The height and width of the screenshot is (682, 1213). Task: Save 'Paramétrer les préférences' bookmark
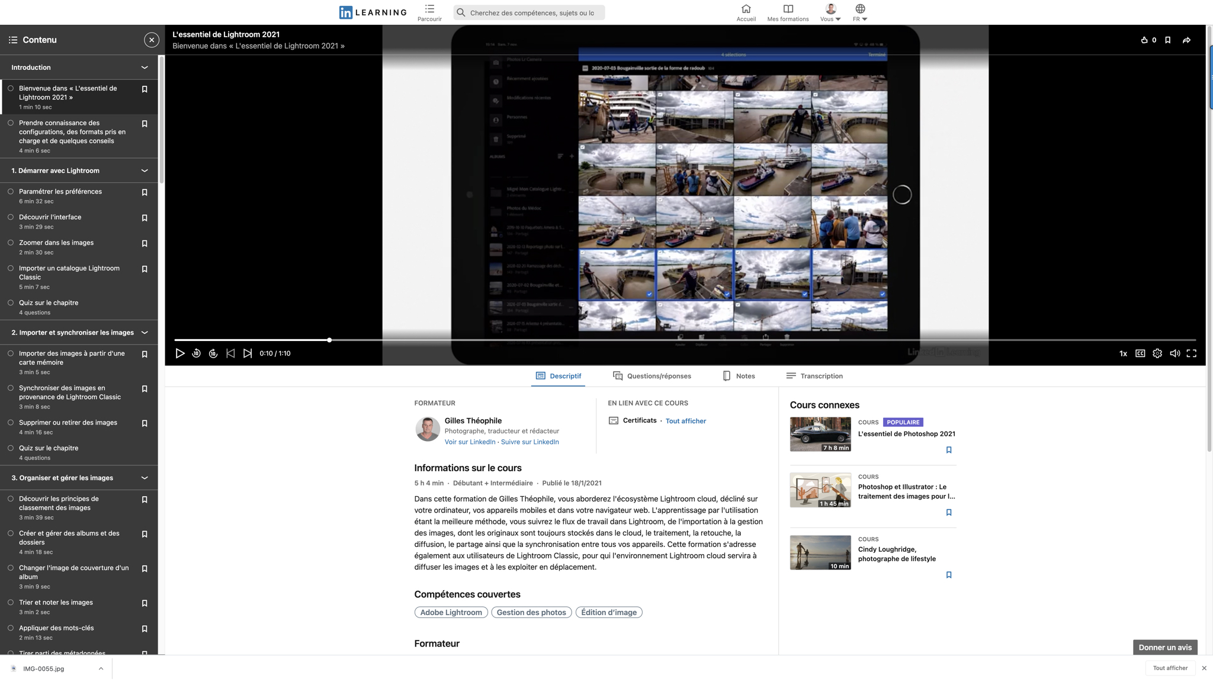(145, 192)
